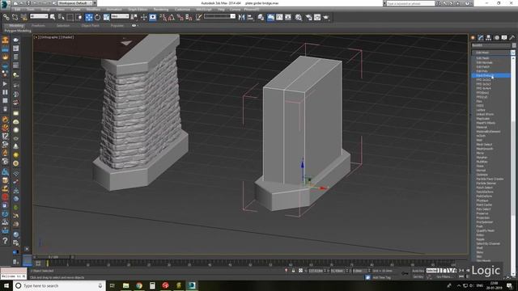
Task: Open the Modifiers menu
Action: tap(93, 10)
